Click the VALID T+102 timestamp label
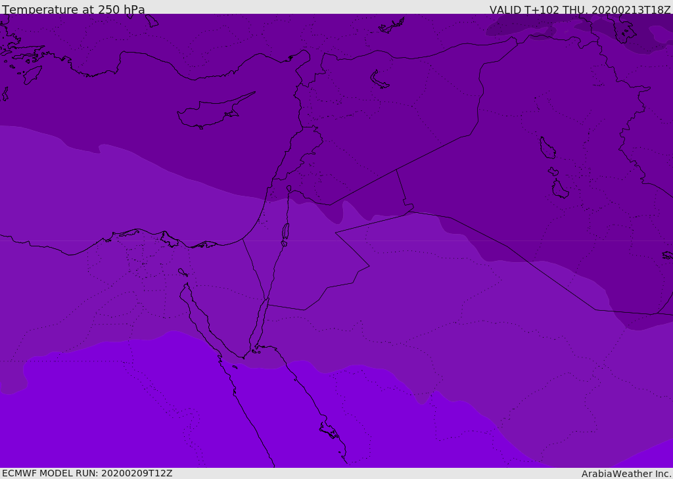 (x=580, y=10)
